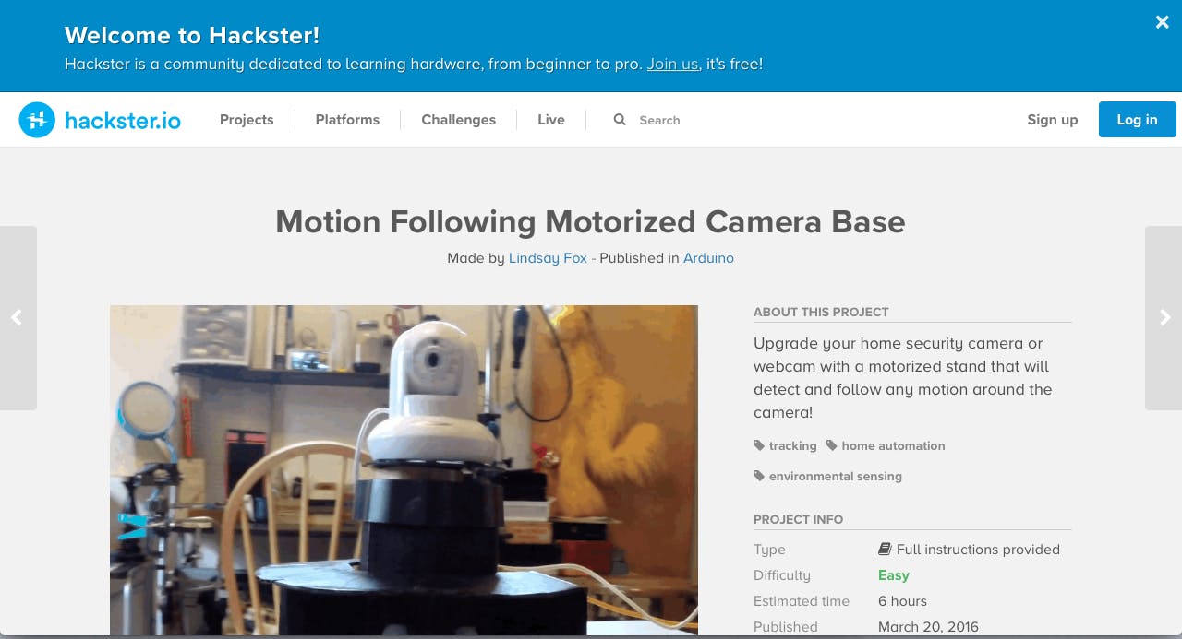Click the tag icon beside home automation

point(831,445)
